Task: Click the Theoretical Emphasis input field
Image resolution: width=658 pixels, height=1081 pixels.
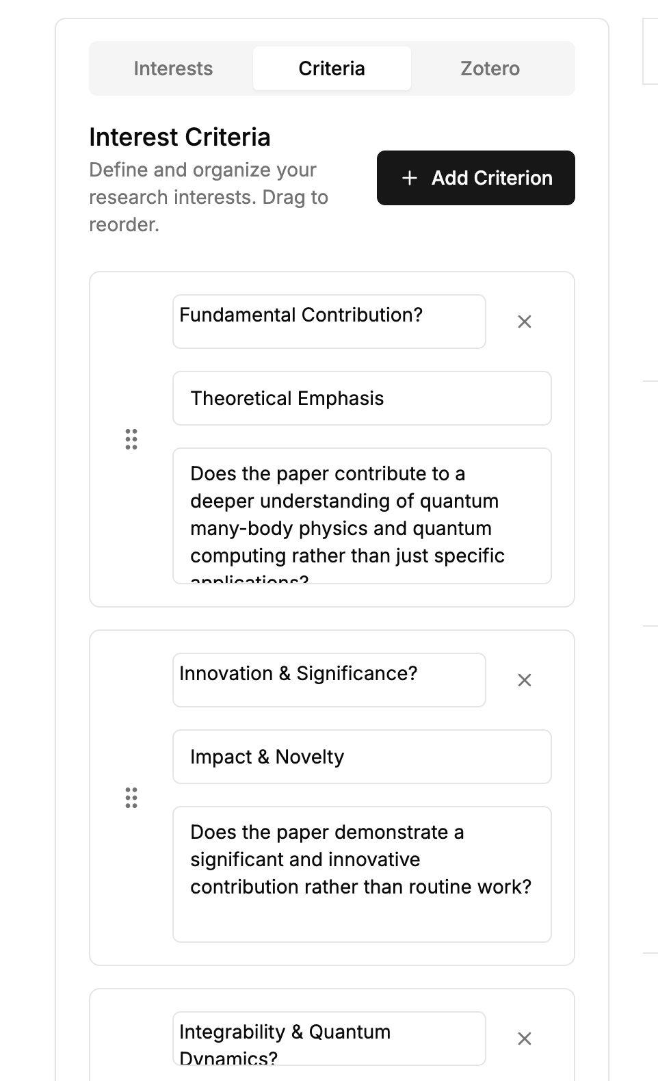Action: (362, 398)
